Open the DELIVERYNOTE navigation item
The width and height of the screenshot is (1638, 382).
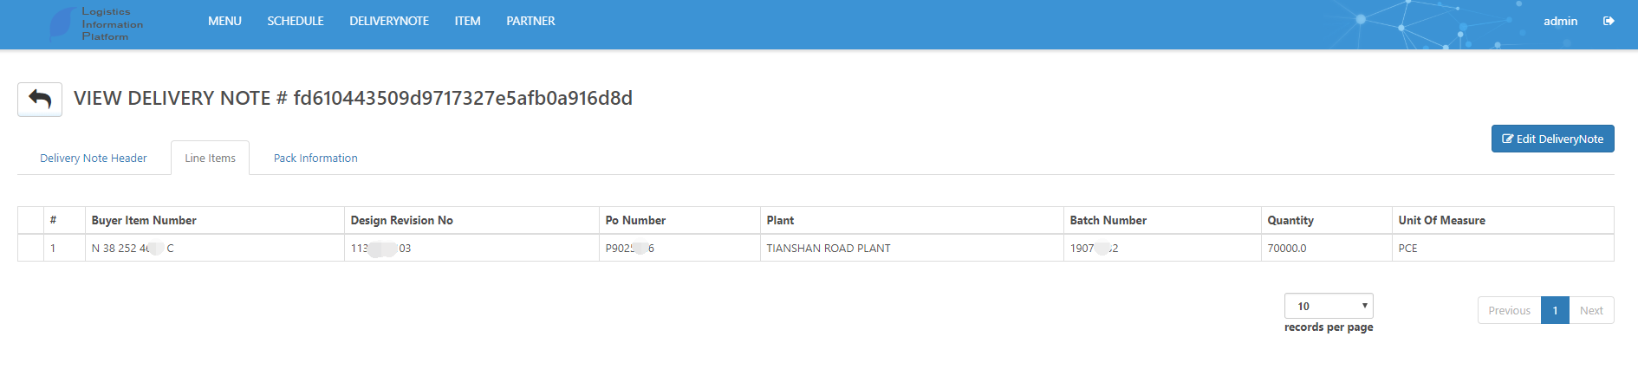pyautogui.click(x=389, y=21)
